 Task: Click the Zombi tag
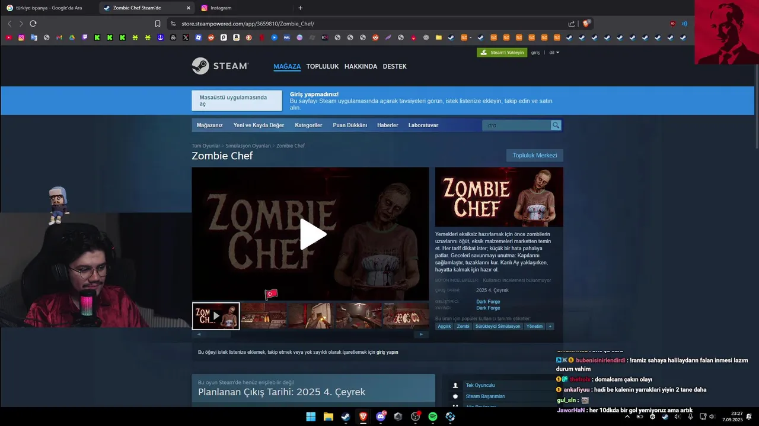coord(463,326)
